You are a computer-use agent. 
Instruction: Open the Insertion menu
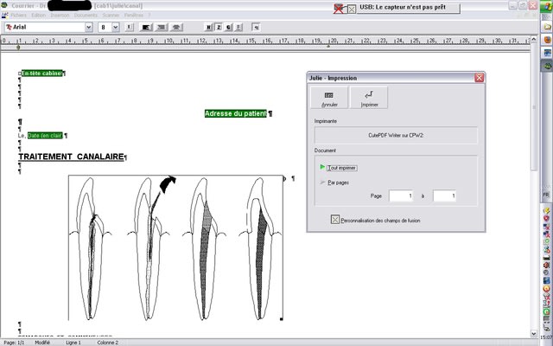[x=60, y=16]
